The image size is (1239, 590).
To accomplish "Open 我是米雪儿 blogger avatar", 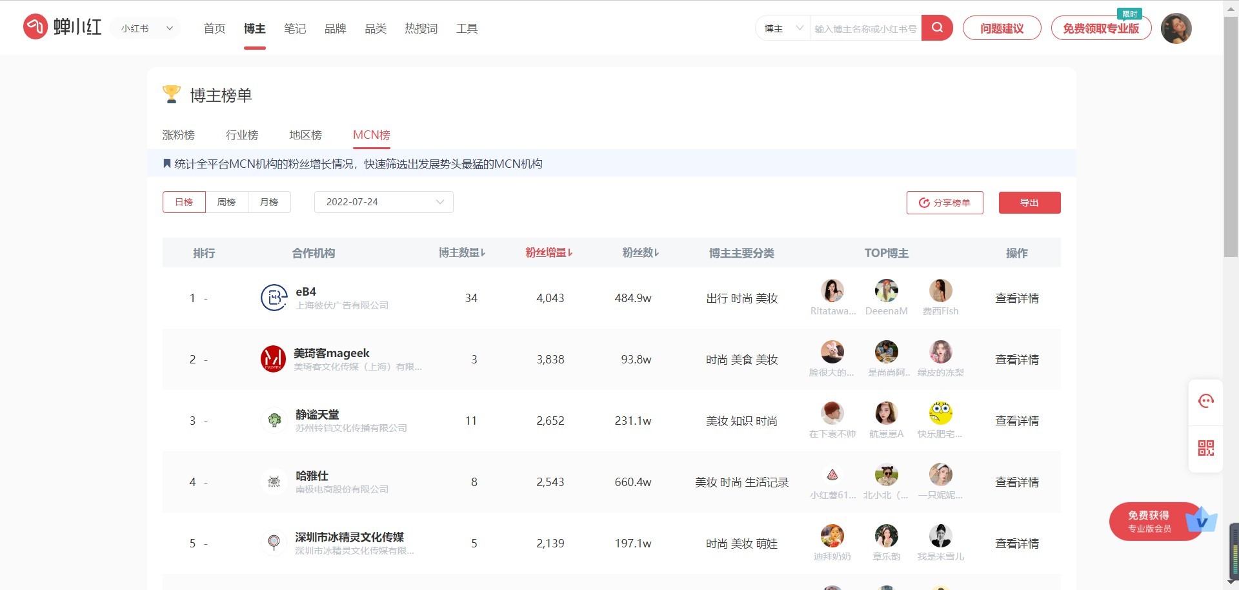I will pyautogui.click(x=941, y=536).
